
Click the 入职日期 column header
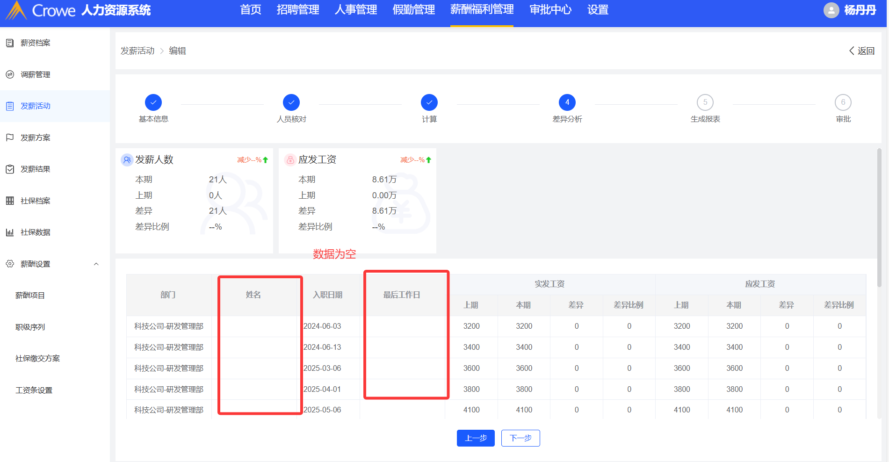click(x=328, y=295)
